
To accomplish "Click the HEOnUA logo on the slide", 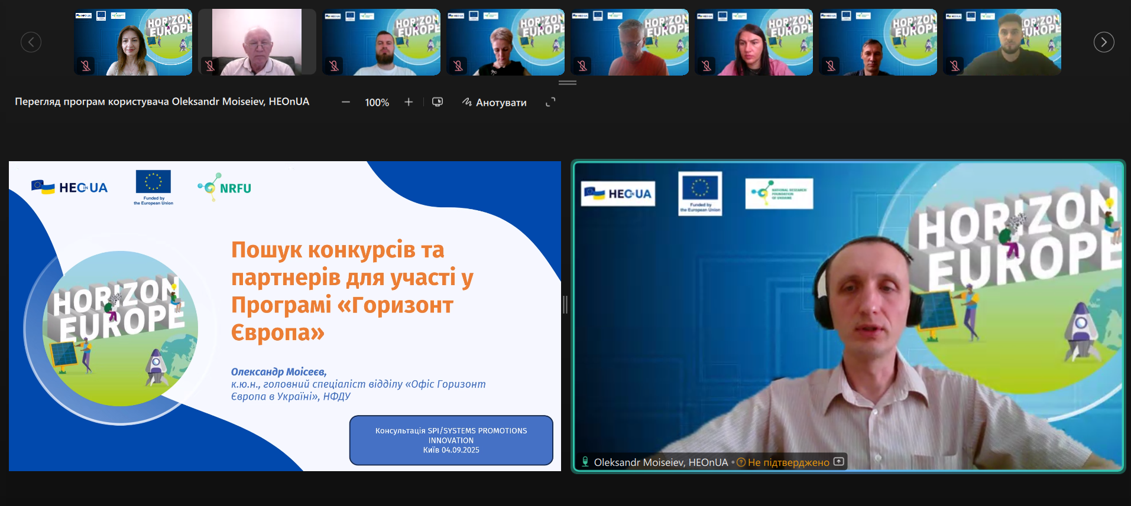I will [69, 188].
